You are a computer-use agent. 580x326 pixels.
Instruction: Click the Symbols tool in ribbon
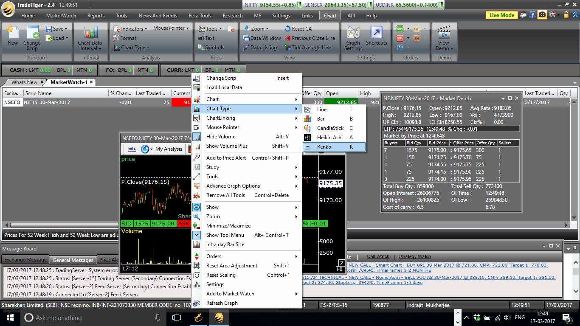211,48
